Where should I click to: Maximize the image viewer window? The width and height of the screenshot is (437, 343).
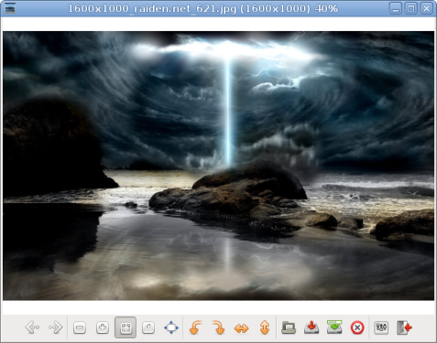[x=411, y=8]
